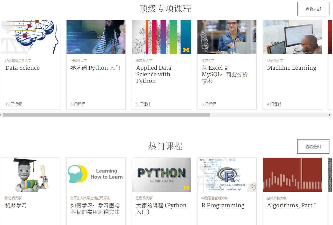Click 从 Excel 到 MySQL：商业分析技术 title
Viewport: 333px width, 225px height.
(225, 74)
